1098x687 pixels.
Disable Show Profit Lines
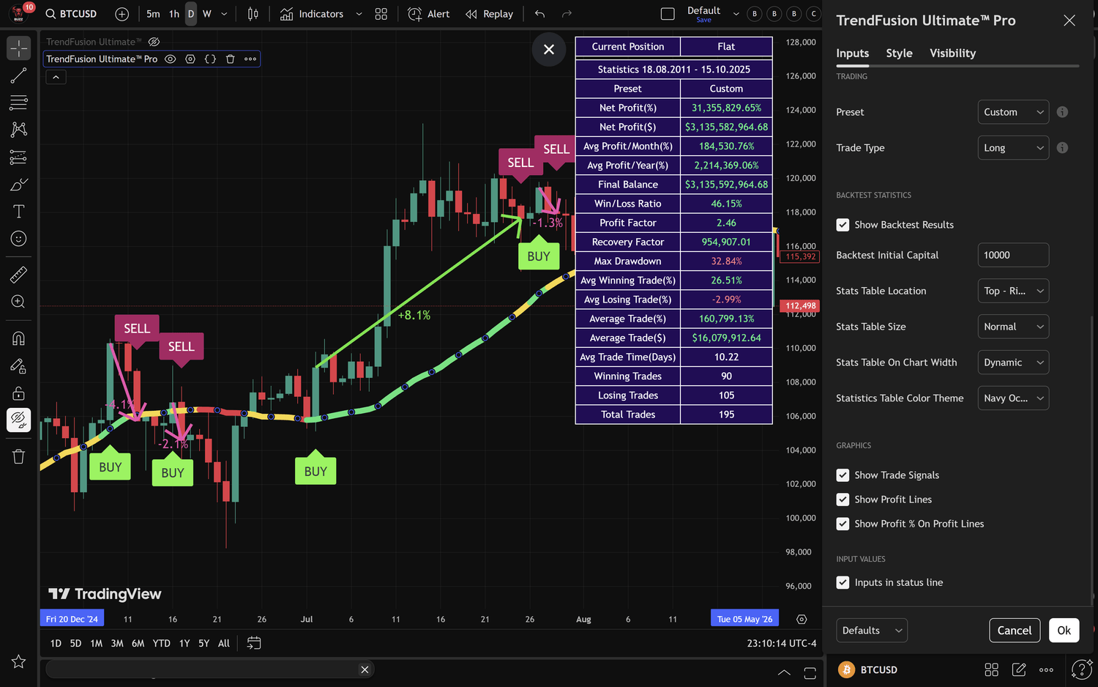[x=843, y=499]
